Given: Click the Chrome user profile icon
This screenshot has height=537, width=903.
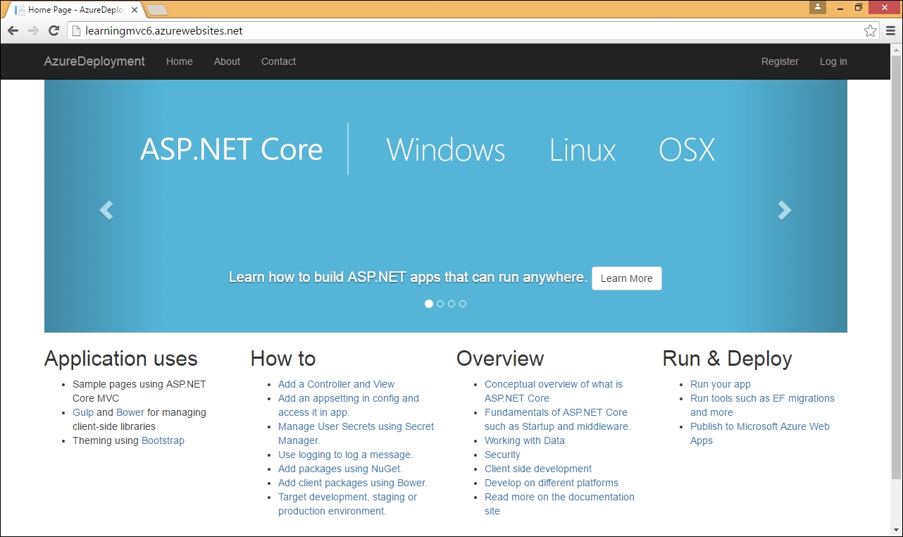Looking at the screenshot, I should (x=817, y=7).
